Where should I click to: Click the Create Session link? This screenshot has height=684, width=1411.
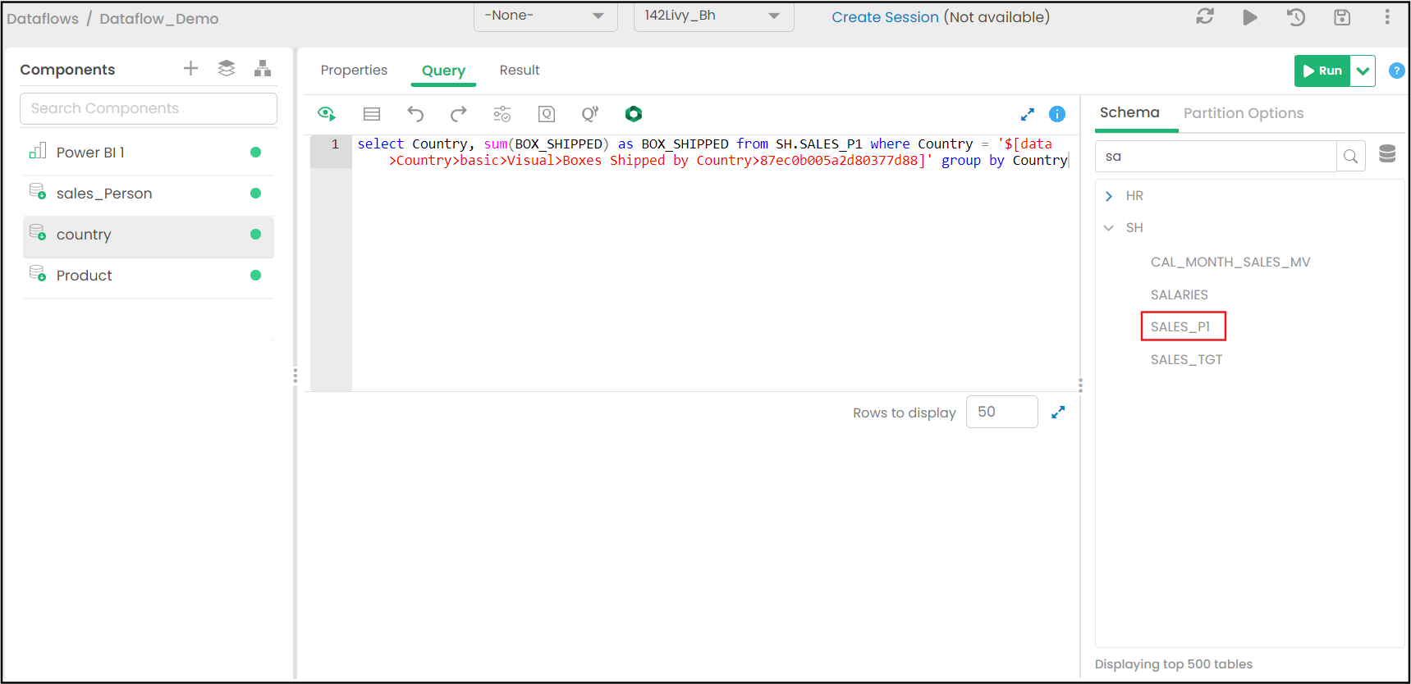[x=885, y=17]
